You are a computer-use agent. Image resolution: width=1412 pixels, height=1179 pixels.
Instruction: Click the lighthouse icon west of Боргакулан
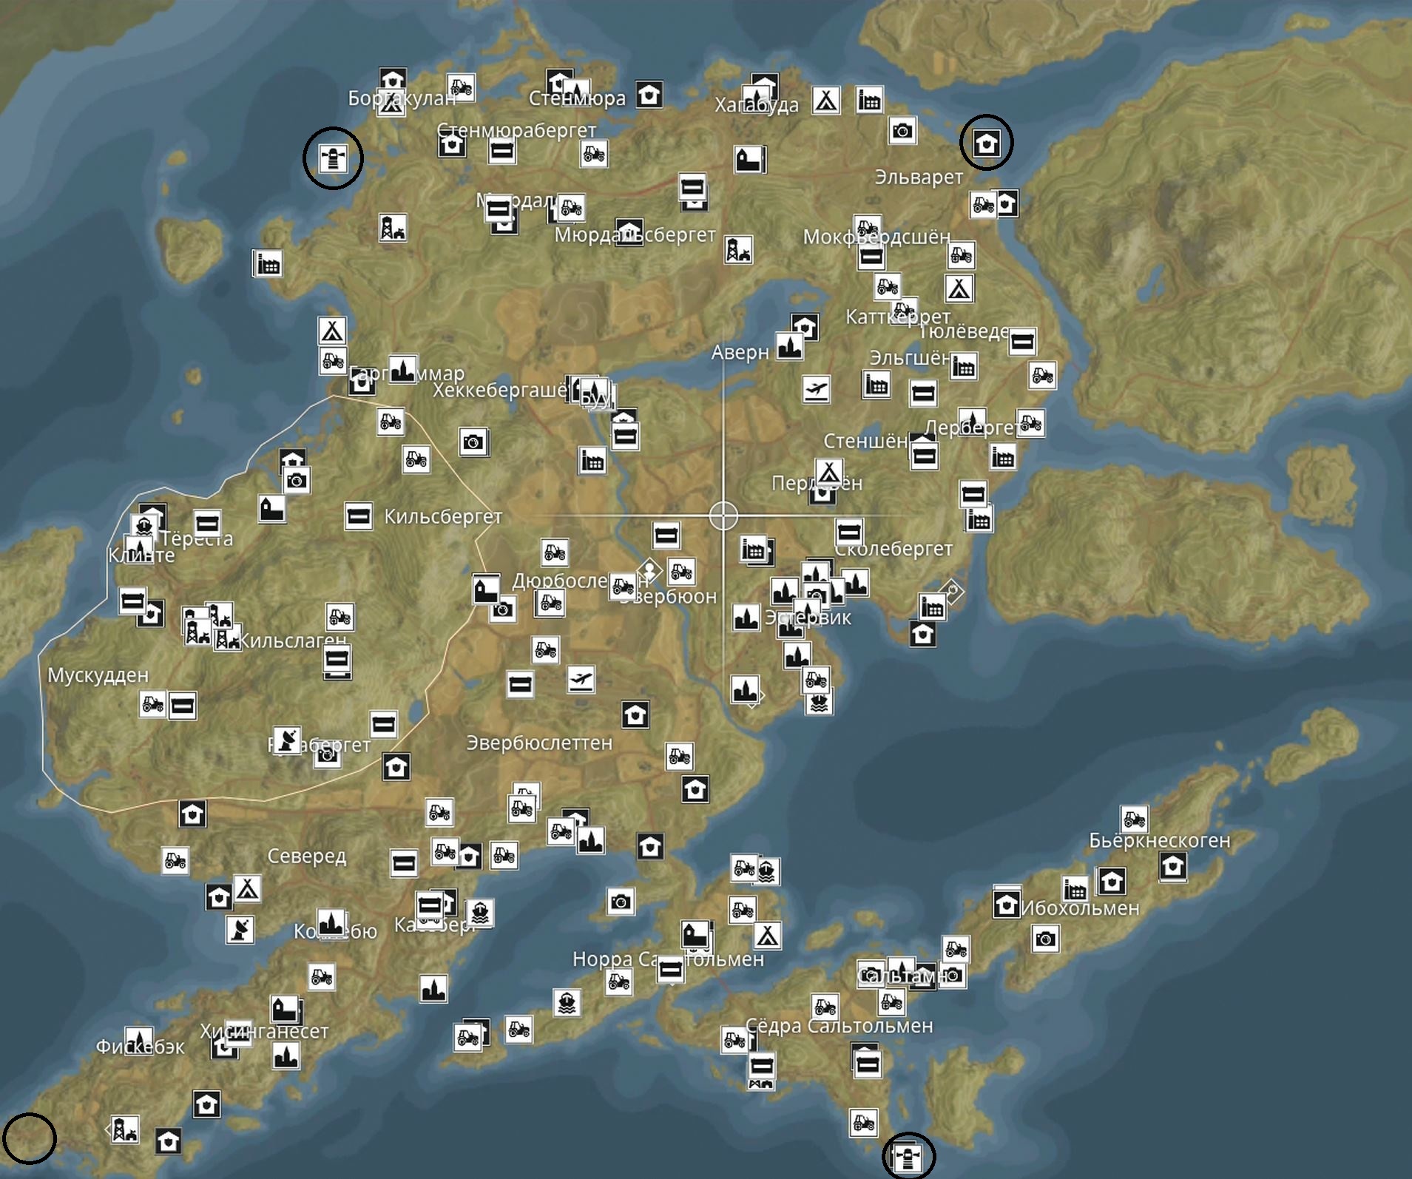pos(333,158)
